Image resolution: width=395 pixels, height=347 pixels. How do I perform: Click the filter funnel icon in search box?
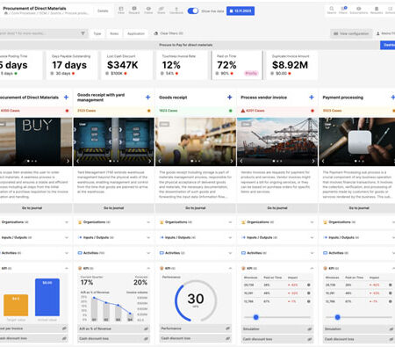pyautogui.click(x=83, y=33)
